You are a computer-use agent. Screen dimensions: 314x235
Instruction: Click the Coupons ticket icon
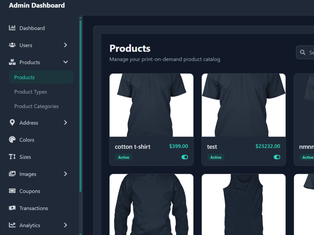click(12, 191)
